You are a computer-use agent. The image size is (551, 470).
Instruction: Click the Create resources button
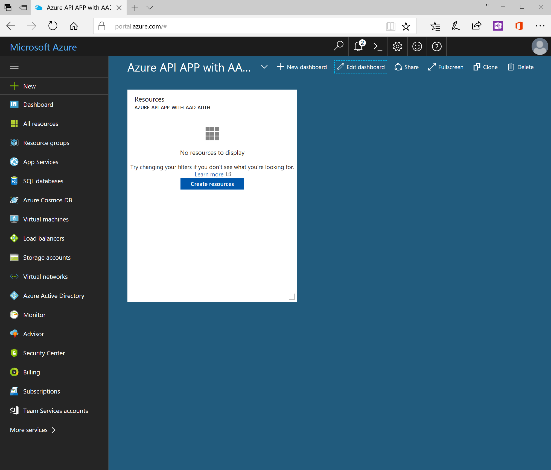pyautogui.click(x=212, y=184)
